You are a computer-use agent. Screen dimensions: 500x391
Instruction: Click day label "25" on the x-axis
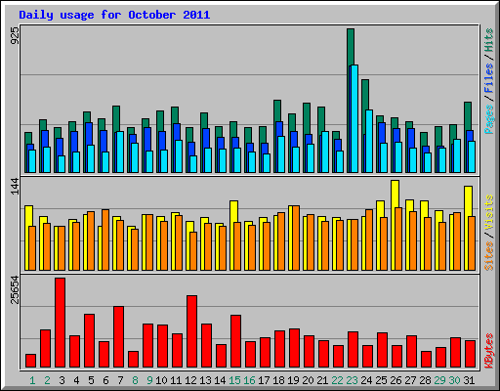click(381, 380)
